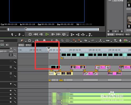Toggle ripple mode icon beside the chain
Image resolution: width=131 pixels, height=105 pixels.
coord(8,45)
